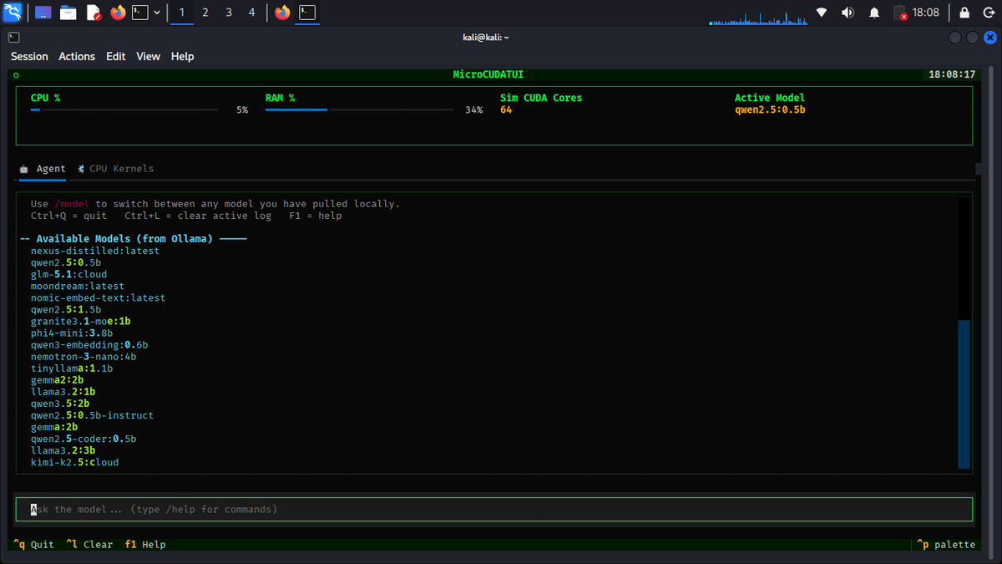The width and height of the screenshot is (1002, 564).
Task: Open the Help menu in the menu bar
Action: (x=182, y=56)
